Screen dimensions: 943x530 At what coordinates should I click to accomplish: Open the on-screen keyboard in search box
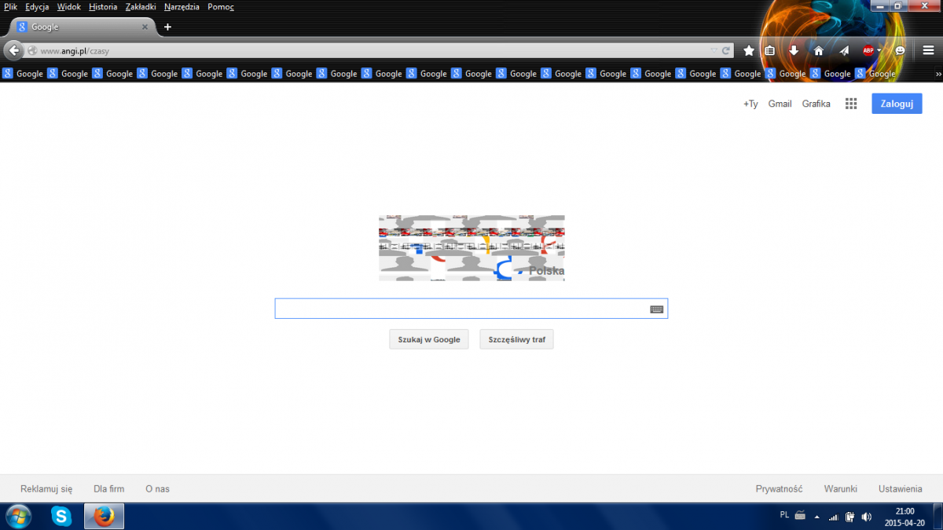657,309
